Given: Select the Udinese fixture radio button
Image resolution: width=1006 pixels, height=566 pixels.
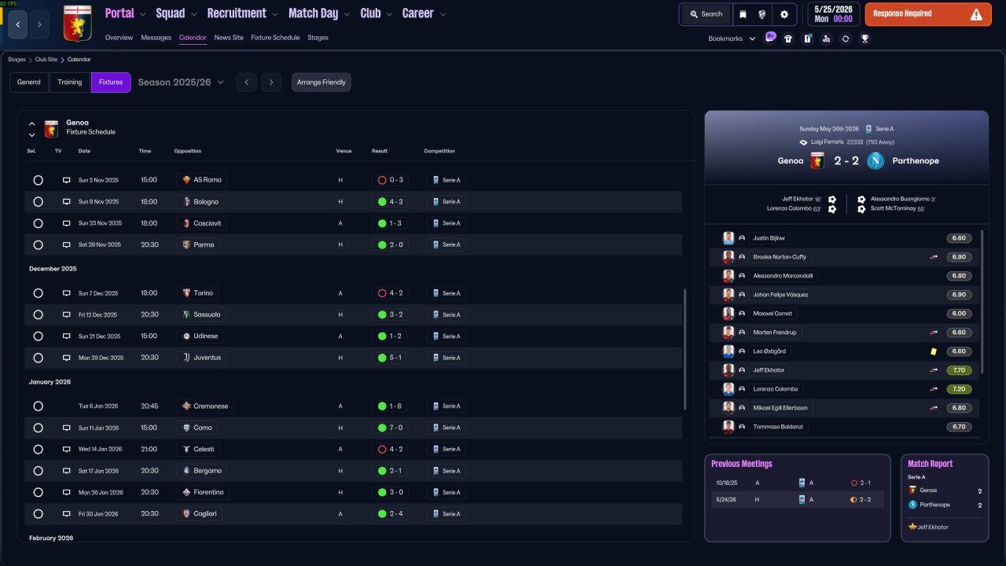Looking at the screenshot, I should coord(38,336).
